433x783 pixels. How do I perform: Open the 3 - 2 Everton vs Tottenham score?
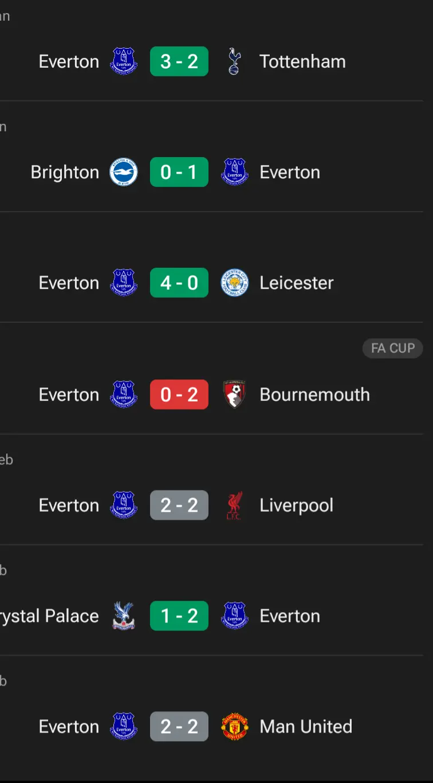(x=179, y=61)
